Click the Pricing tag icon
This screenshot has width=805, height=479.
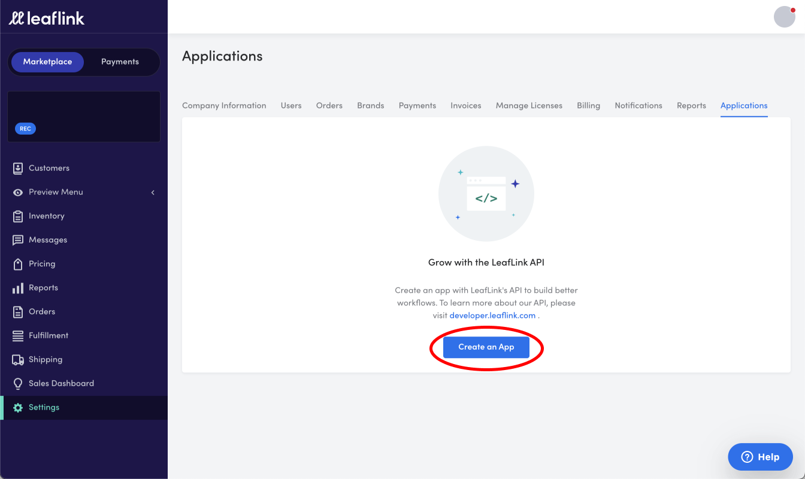click(x=18, y=264)
